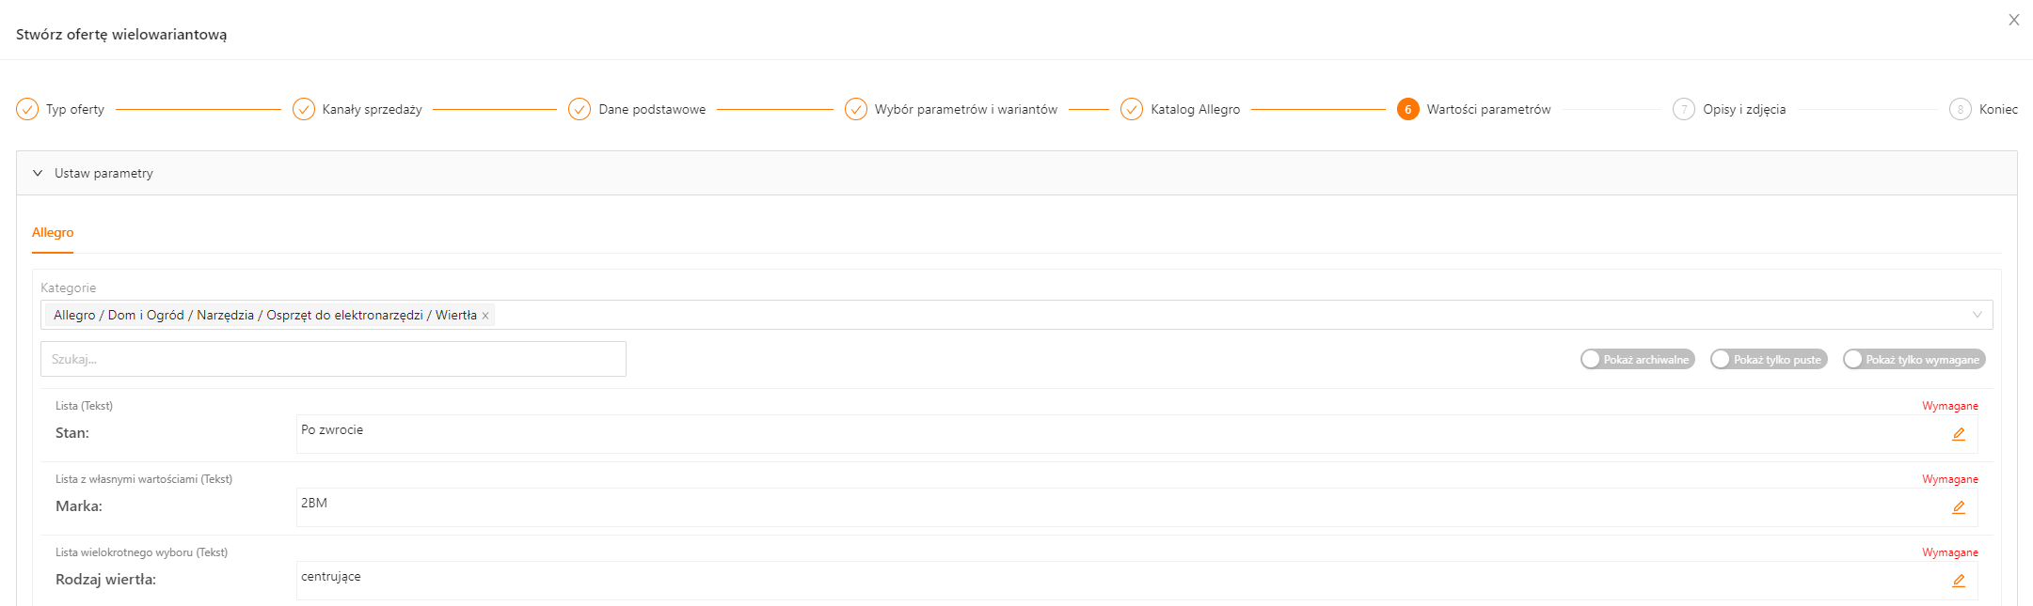Switch to the Allegro tab
This screenshot has width=2033, height=606.
(53, 232)
